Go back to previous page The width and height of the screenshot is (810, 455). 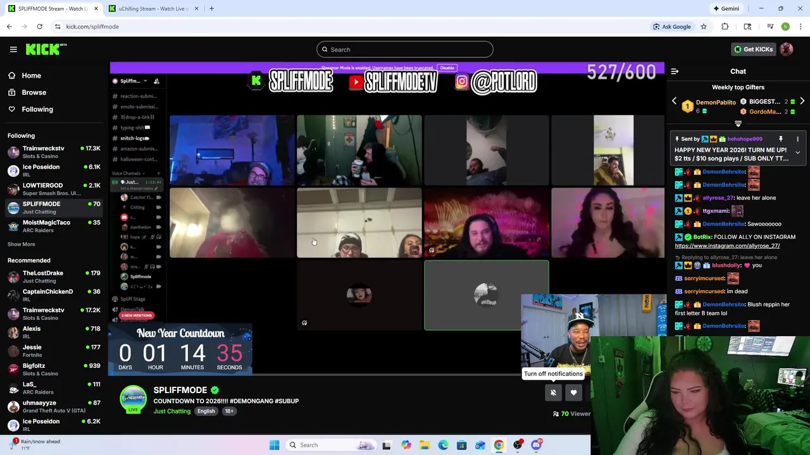click(9, 27)
